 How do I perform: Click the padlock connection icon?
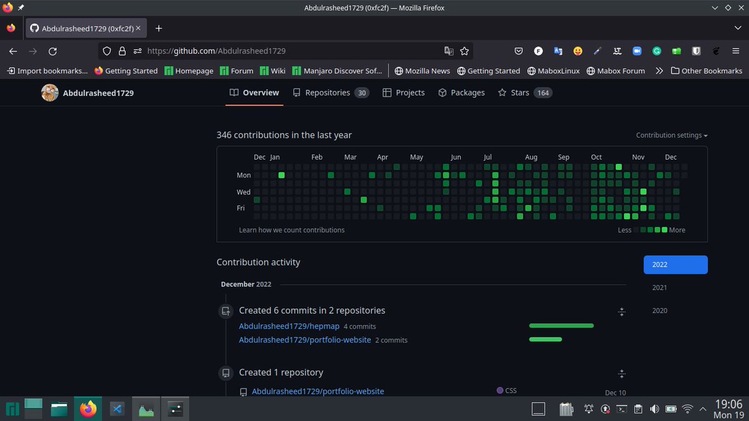(122, 51)
